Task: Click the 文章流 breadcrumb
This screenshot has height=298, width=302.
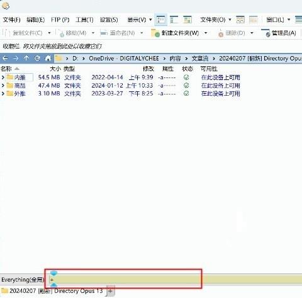Action: tap(200, 59)
